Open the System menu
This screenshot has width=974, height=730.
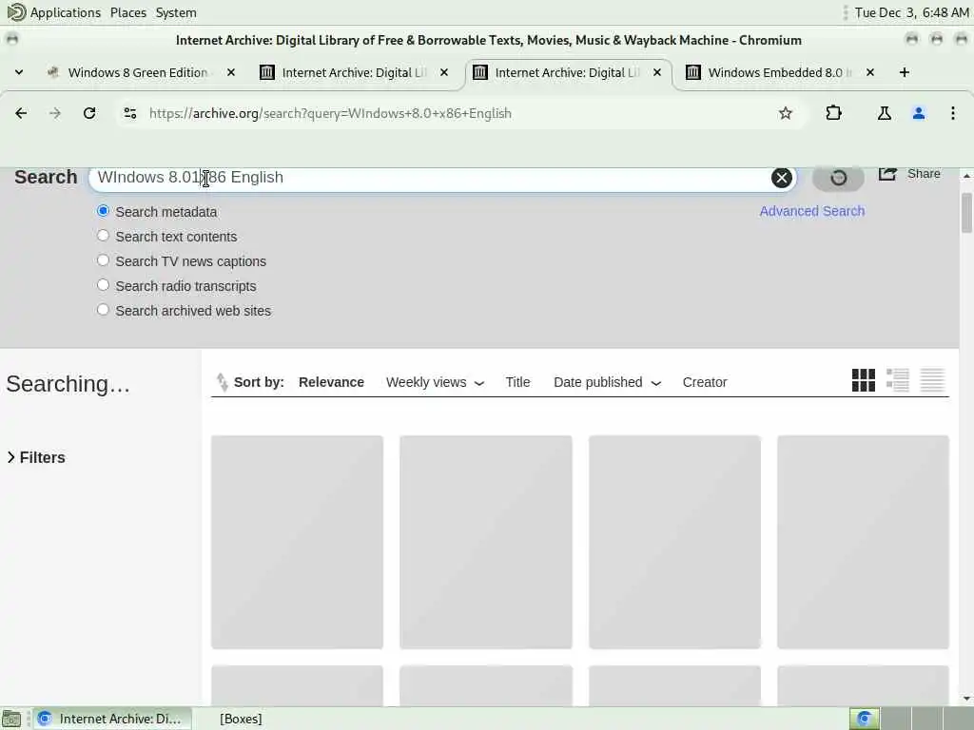pyautogui.click(x=176, y=12)
